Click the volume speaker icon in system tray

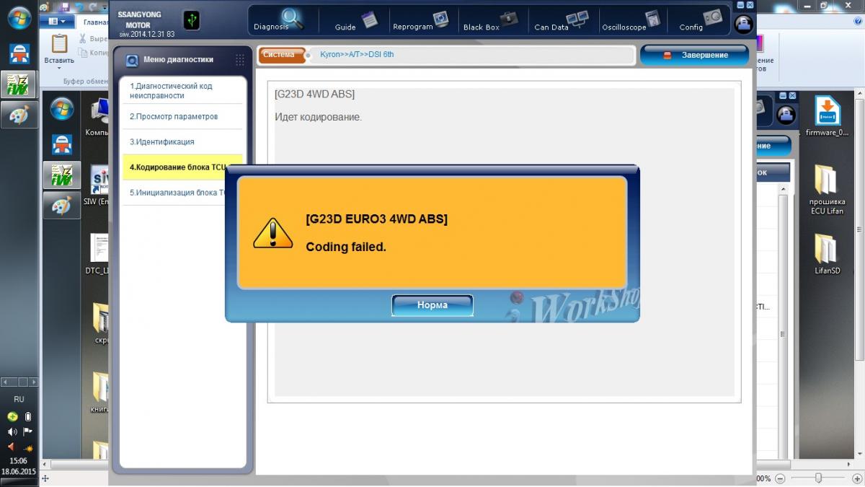point(12,431)
